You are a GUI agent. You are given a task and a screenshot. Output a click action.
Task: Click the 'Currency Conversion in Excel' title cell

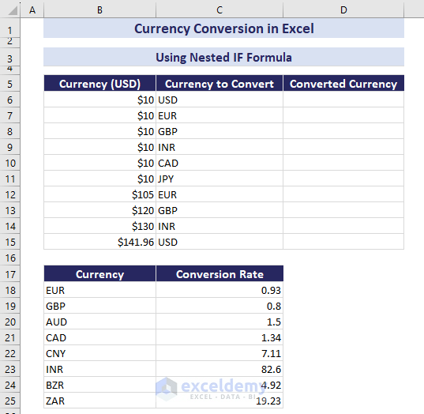(x=224, y=28)
